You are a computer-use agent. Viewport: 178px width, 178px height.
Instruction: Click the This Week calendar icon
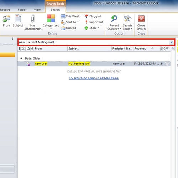pos(63,16)
